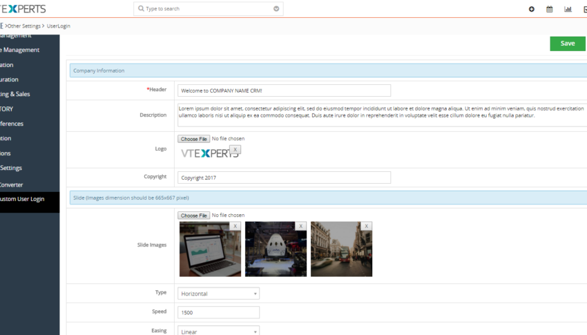Click the Company Information section header
Screen dimensions: 587x335
coord(328,70)
